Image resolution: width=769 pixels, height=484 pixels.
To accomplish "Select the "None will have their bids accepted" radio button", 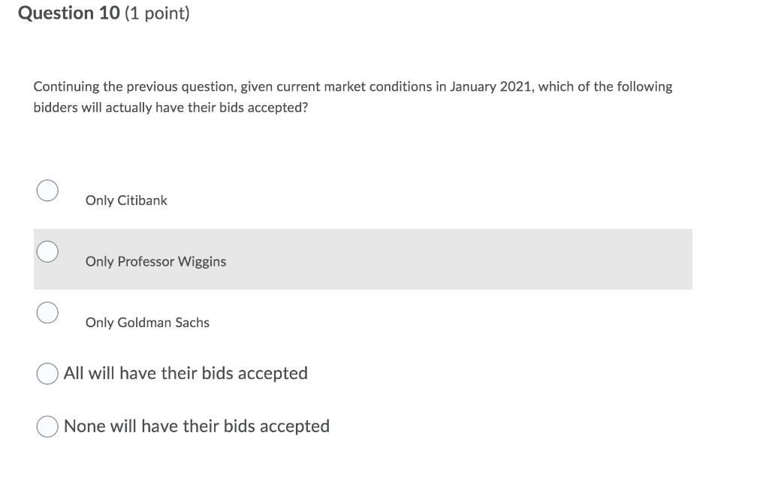I will tap(47, 425).
